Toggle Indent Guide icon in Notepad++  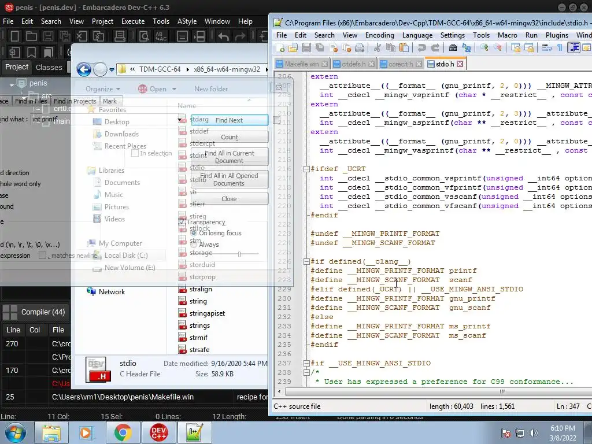(x=573, y=47)
